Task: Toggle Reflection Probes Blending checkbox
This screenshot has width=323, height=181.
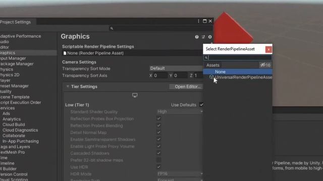Action: [158, 126]
